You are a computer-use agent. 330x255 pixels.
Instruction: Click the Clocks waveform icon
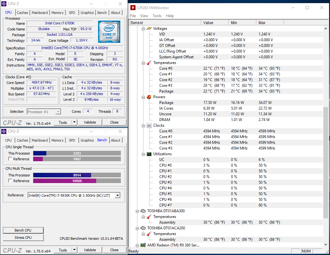point(149,125)
